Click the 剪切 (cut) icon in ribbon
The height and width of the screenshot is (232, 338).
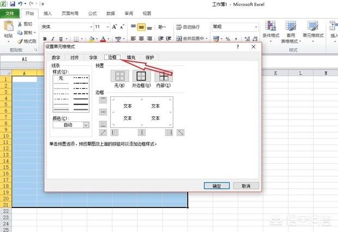(20, 25)
